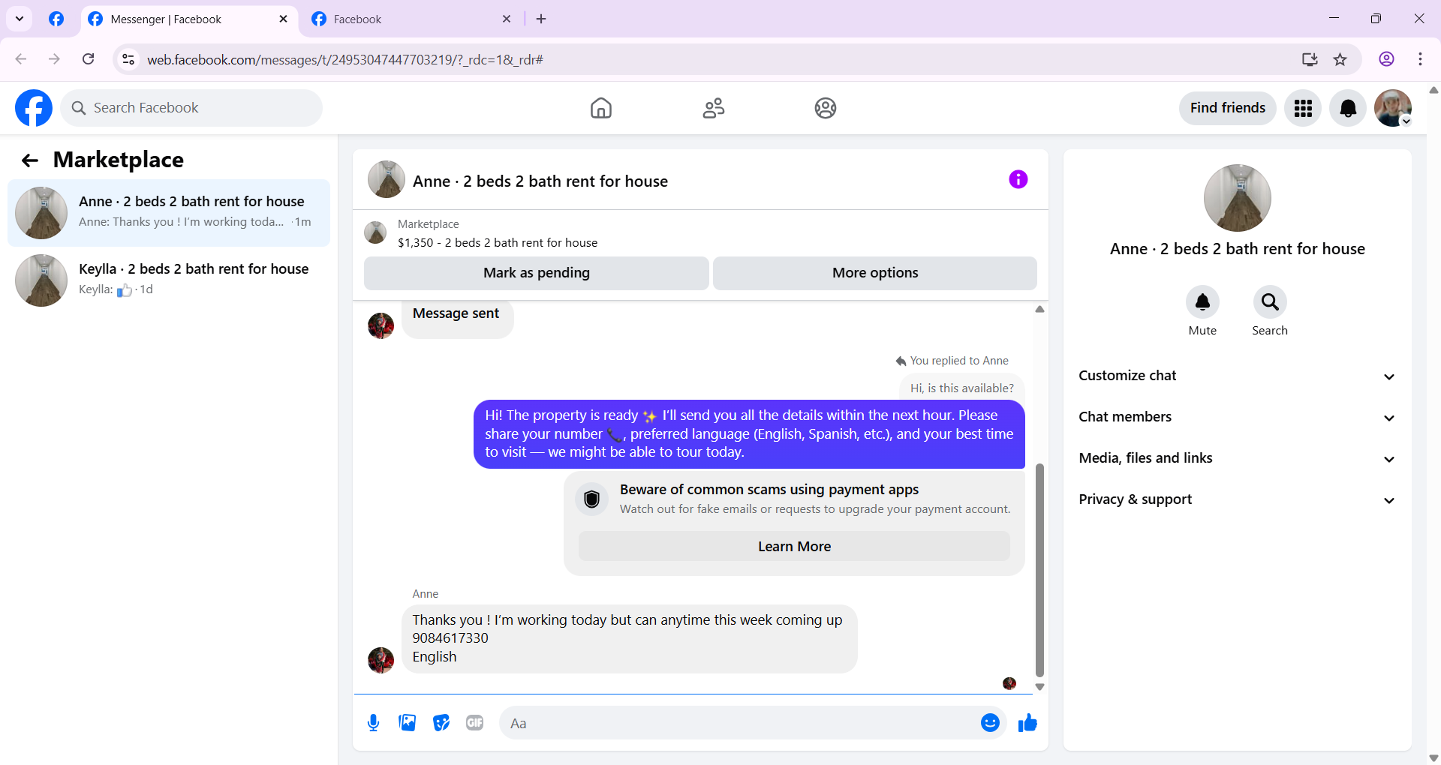The width and height of the screenshot is (1441, 765).
Task: Open the pinned Facebook tab
Action: [x=56, y=19]
